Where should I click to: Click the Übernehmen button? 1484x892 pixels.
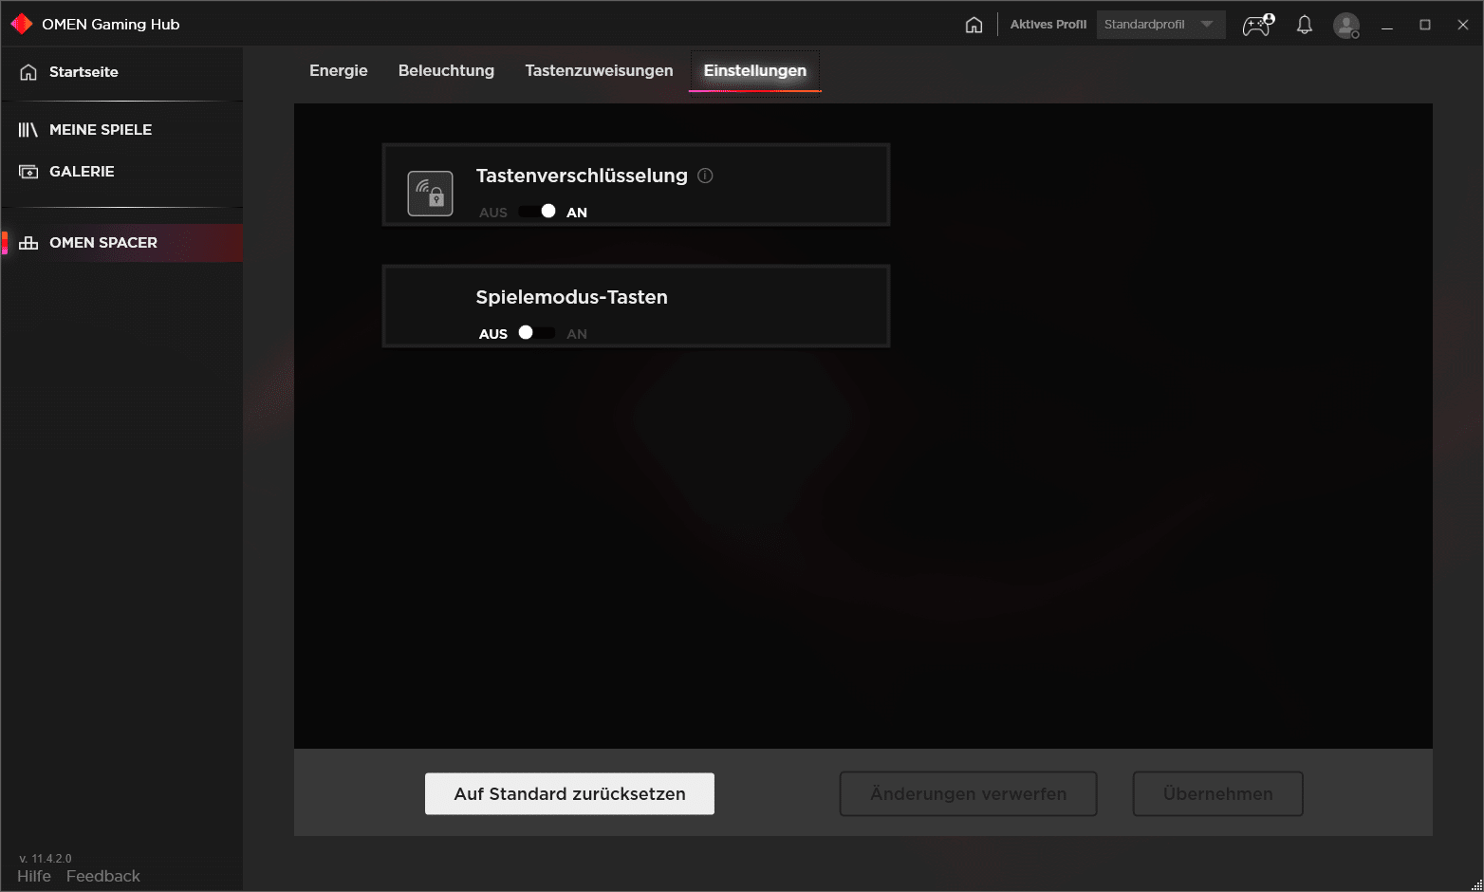[1217, 793]
